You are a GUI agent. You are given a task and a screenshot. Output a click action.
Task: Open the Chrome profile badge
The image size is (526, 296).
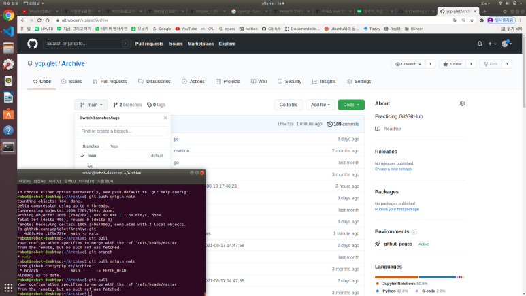tap(501, 20)
